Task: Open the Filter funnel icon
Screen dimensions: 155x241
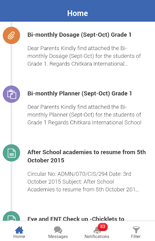Action: click(136, 230)
